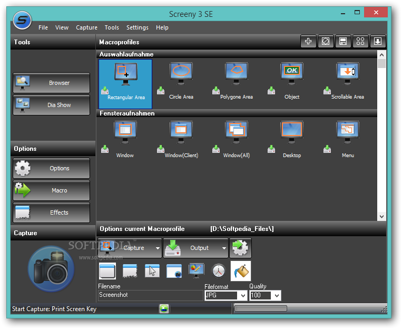Pick the Window(All) capture profile
Viewport: 402px width, 329px height.
coord(237,140)
